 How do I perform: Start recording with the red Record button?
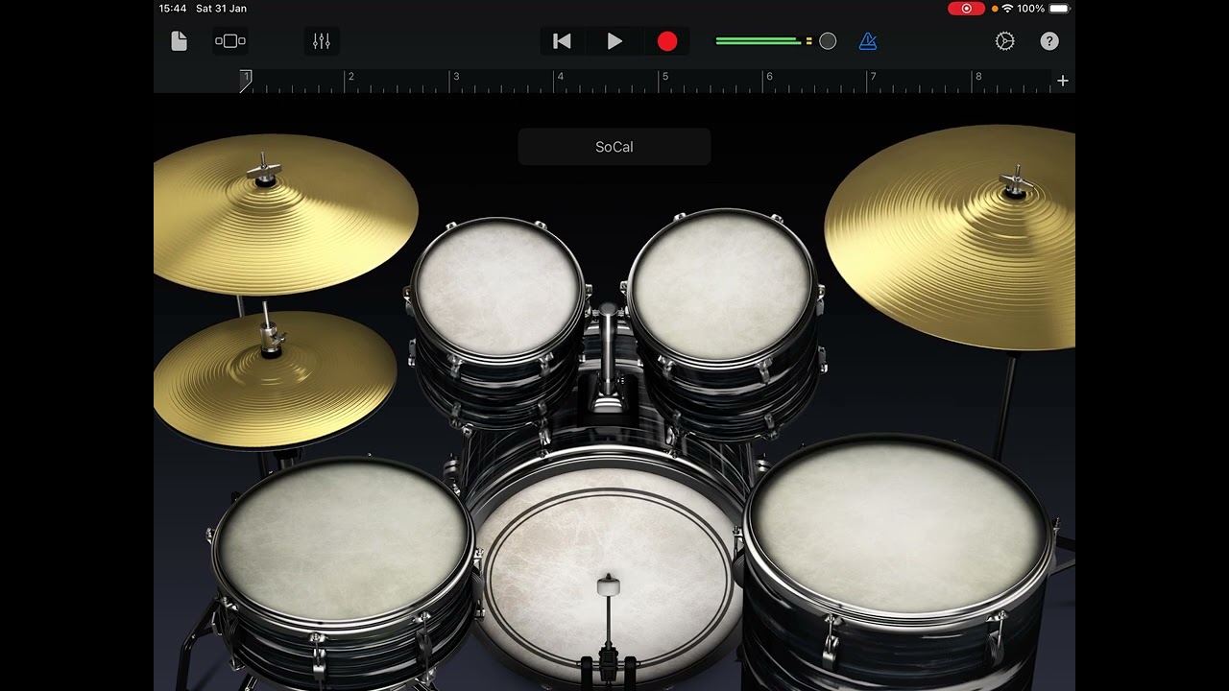pyautogui.click(x=667, y=41)
